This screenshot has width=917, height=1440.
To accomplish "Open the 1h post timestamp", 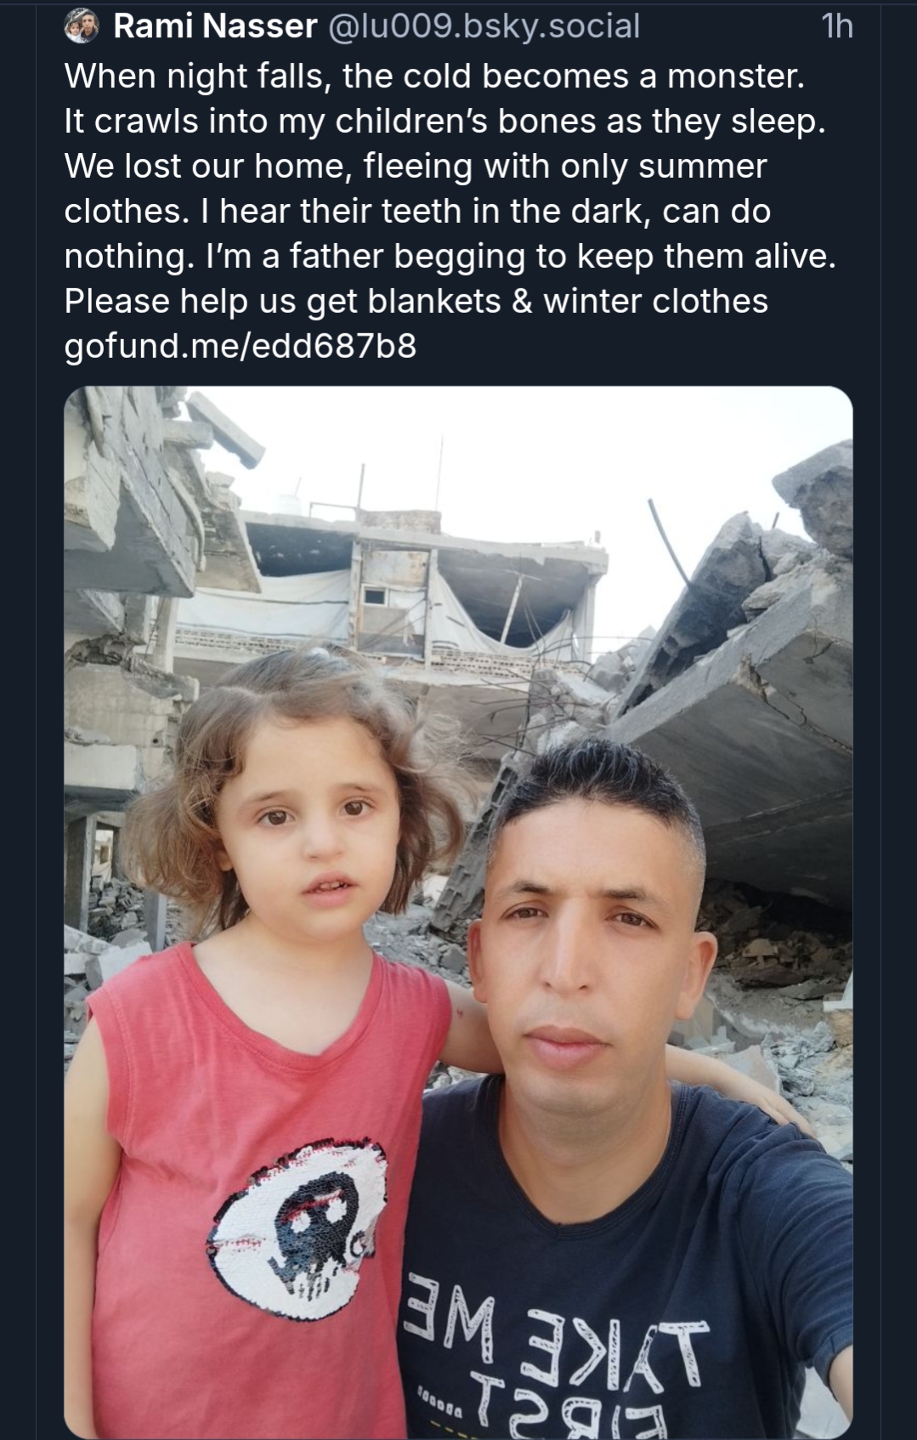I will tap(836, 27).
